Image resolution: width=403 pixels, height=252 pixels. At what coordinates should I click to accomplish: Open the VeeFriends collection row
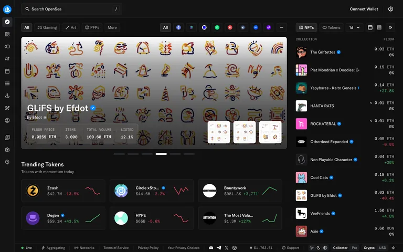click(x=345, y=214)
